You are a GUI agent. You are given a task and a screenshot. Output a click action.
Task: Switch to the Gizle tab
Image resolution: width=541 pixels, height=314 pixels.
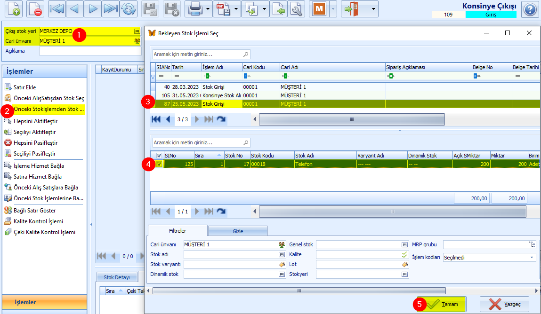pos(238,231)
